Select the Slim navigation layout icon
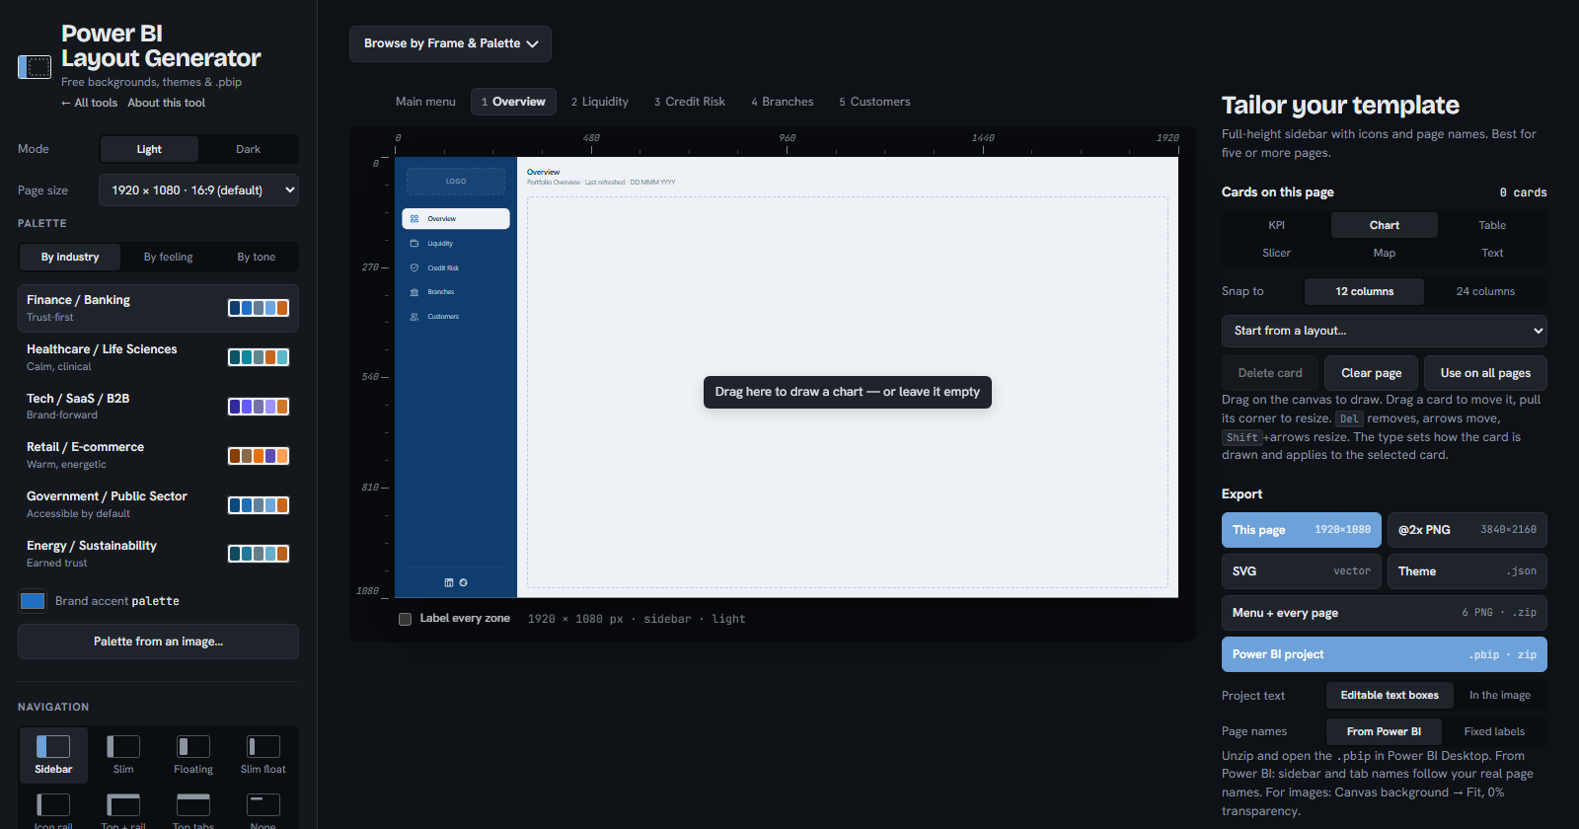 pyautogui.click(x=123, y=746)
